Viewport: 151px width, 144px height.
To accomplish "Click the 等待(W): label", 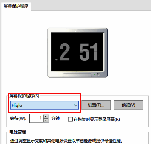I will (18, 118).
